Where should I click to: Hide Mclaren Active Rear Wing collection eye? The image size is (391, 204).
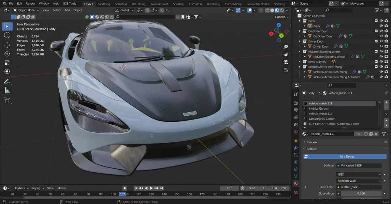(381, 67)
